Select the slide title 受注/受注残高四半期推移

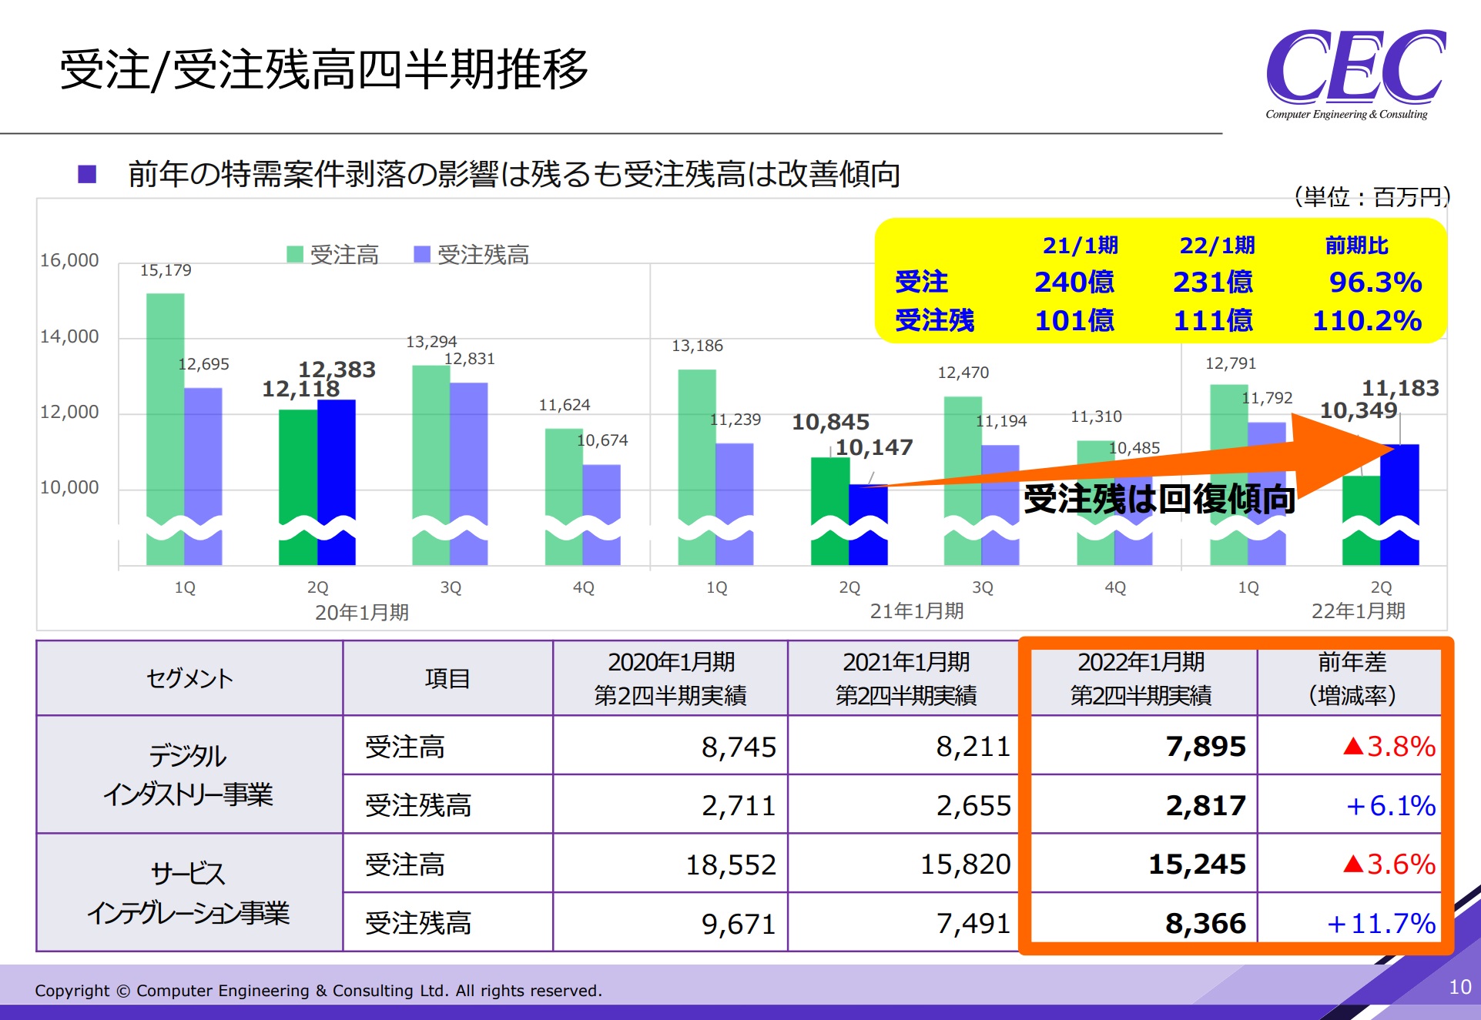coord(324,69)
